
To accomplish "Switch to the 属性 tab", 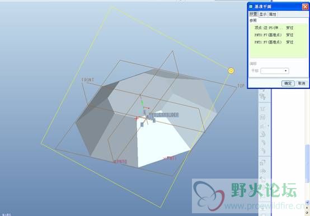I will point(273,14).
